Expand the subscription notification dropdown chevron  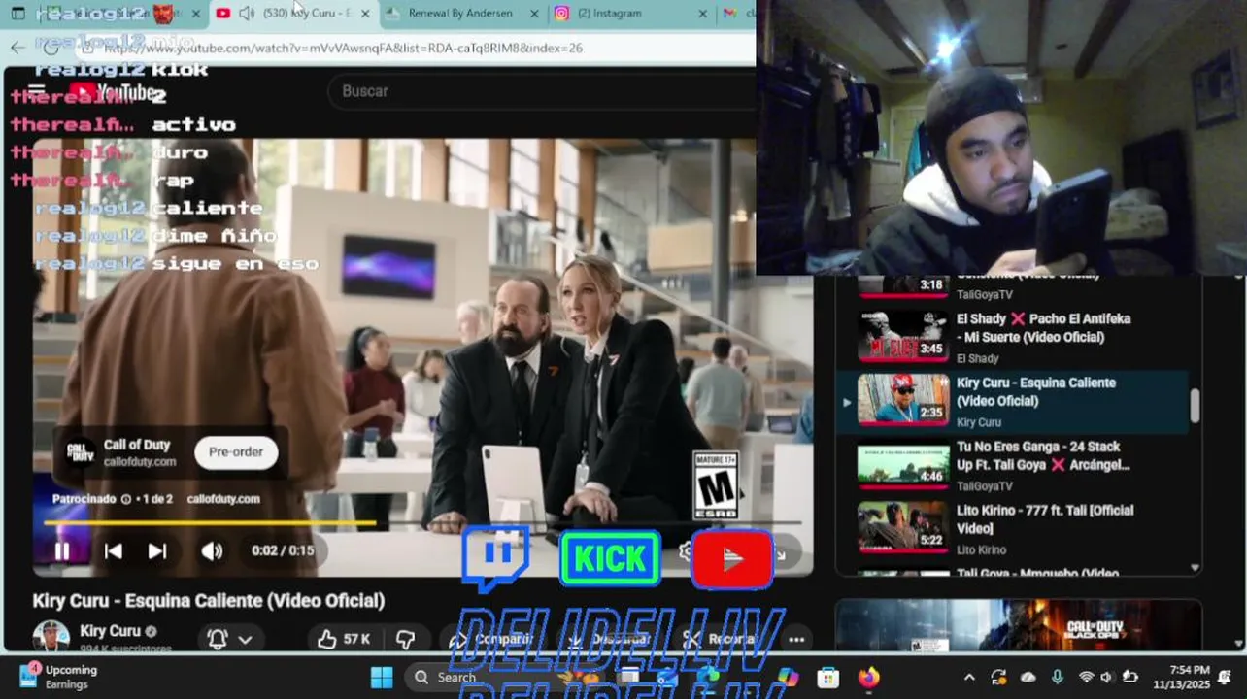[245, 640]
